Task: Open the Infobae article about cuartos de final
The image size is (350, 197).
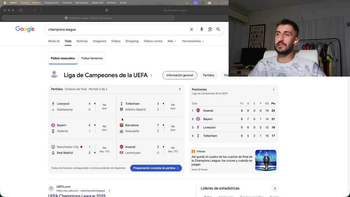Action: [x=222, y=161]
